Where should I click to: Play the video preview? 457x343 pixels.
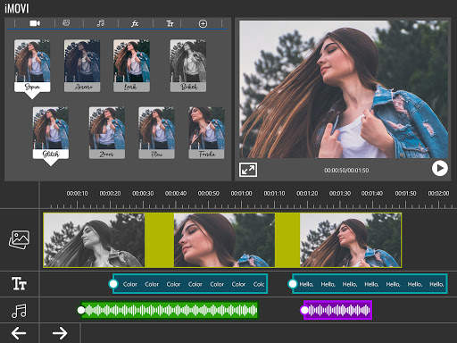[440, 168]
